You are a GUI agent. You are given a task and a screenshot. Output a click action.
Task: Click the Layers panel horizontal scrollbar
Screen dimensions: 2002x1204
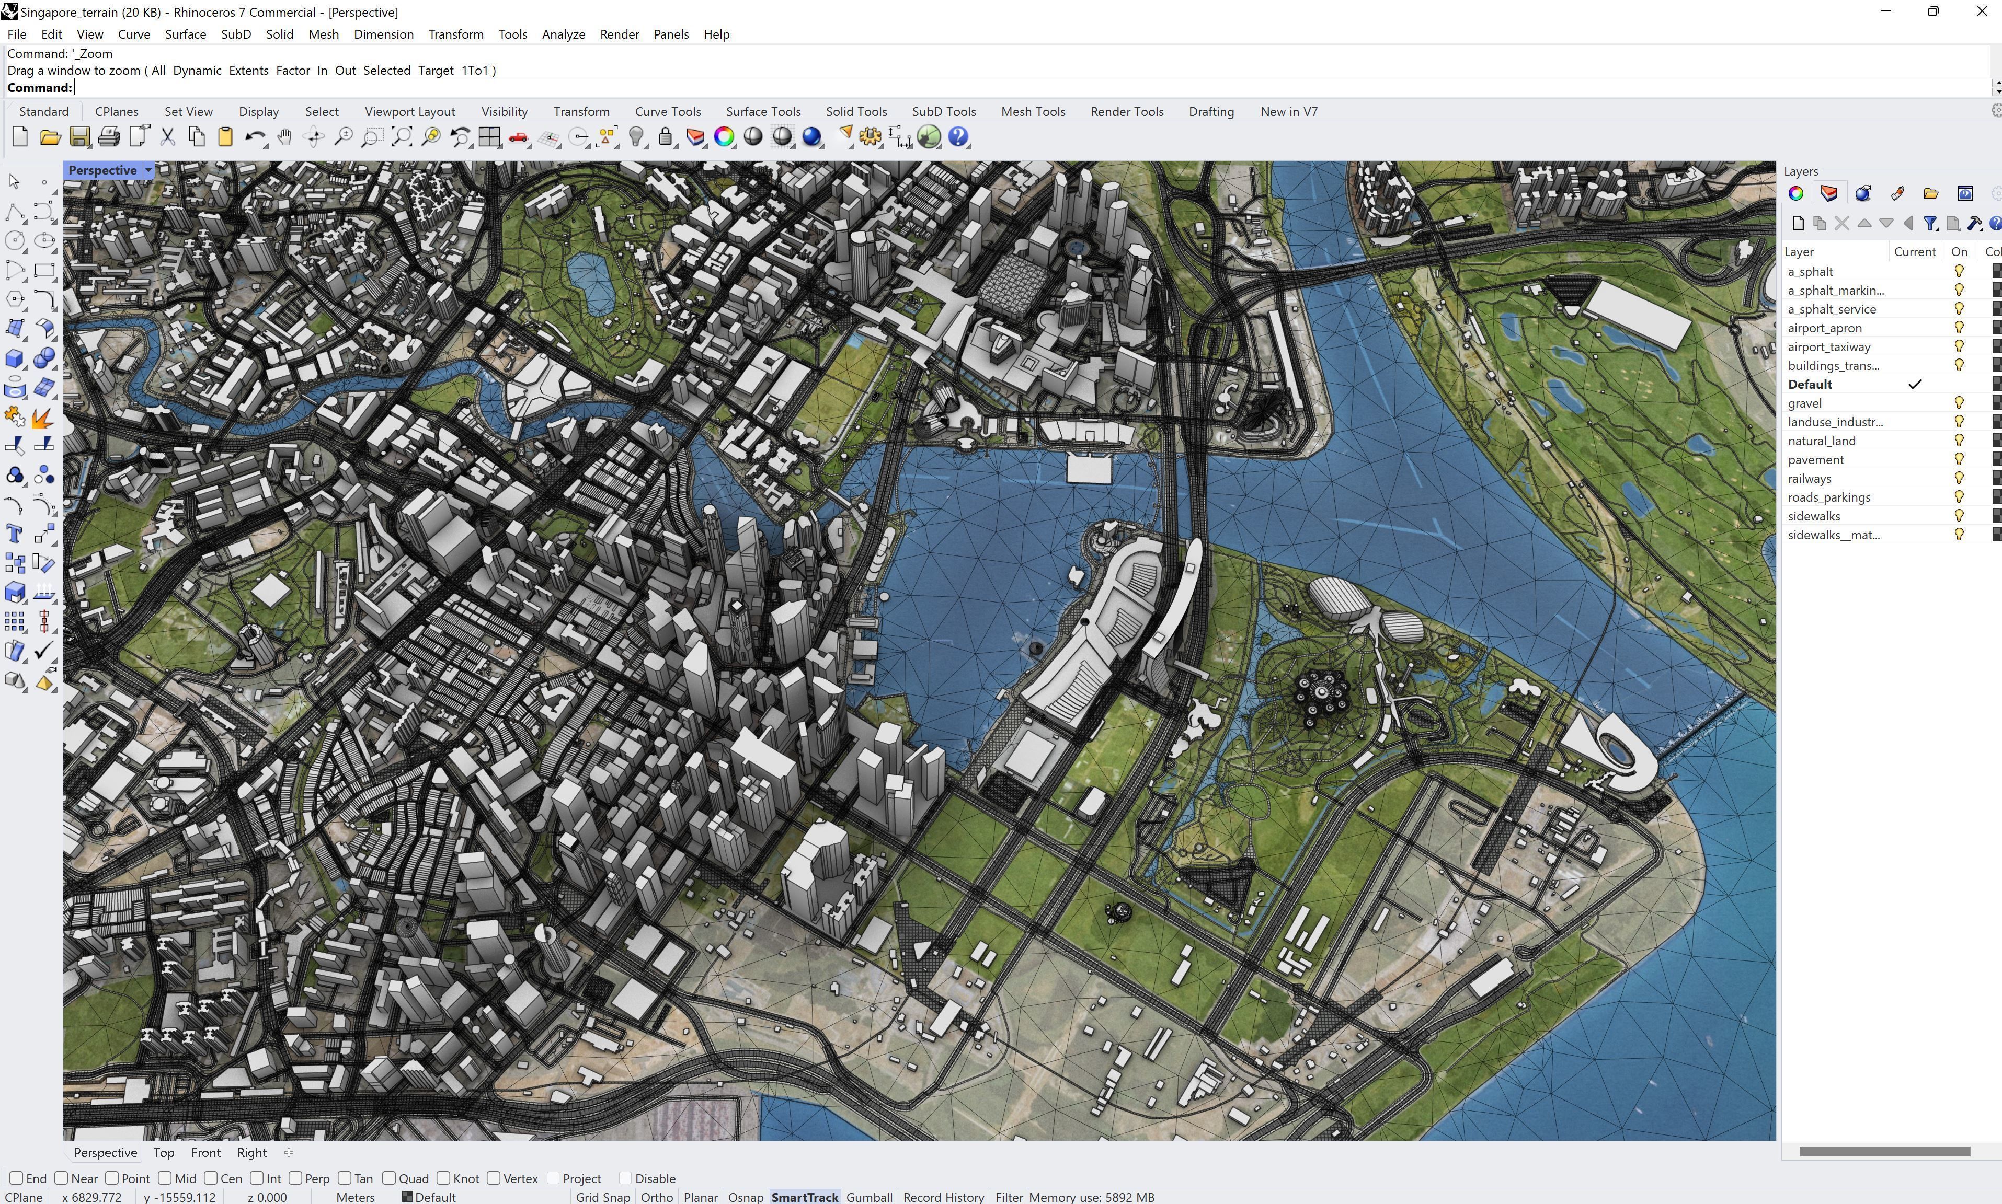[x=1884, y=1151]
